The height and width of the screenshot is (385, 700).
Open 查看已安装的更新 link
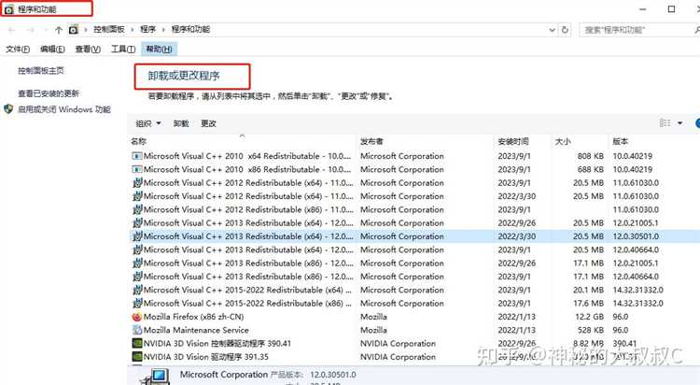[x=49, y=93]
